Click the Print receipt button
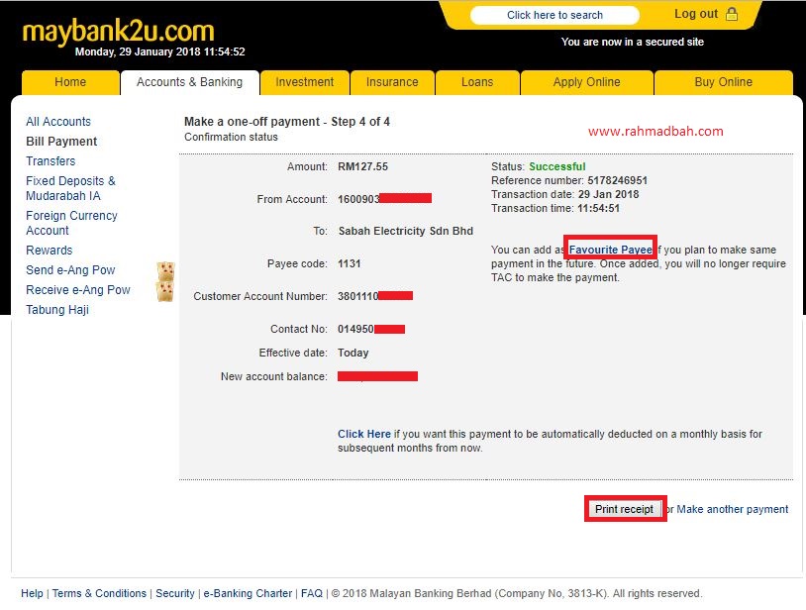This screenshot has height=610, width=806. tap(624, 509)
